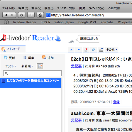Open the ウィンドウ(W) menu
Screen dimensions: 132x132
(x=97, y=8)
